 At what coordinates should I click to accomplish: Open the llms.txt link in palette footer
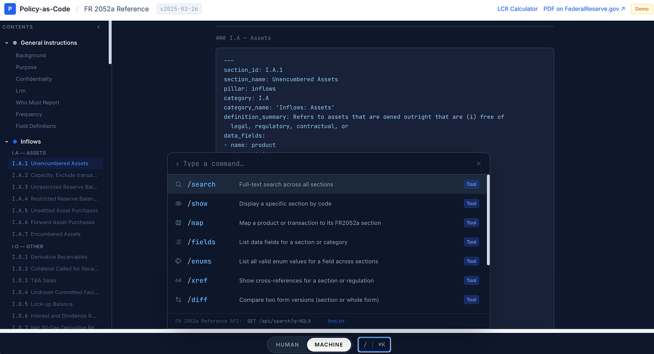(x=336, y=321)
